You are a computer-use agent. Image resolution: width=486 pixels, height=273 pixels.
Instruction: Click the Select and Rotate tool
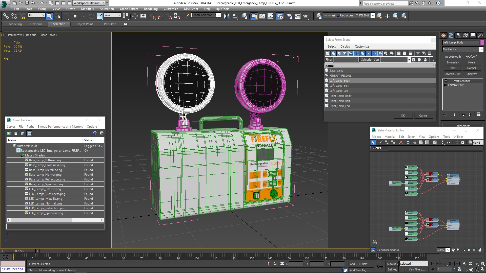(91, 16)
